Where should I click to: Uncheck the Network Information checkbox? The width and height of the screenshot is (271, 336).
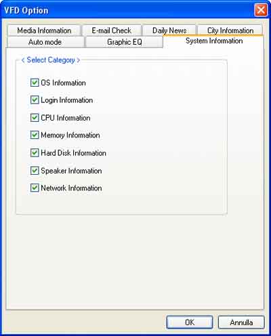35,188
